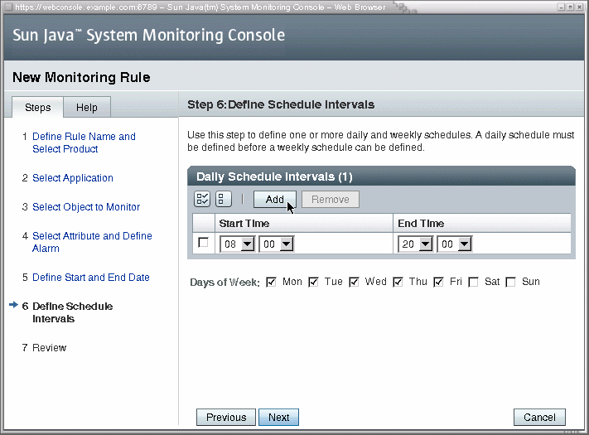Maximize the web browser window
This screenshot has height=435, width=589.
coord(570,7)
